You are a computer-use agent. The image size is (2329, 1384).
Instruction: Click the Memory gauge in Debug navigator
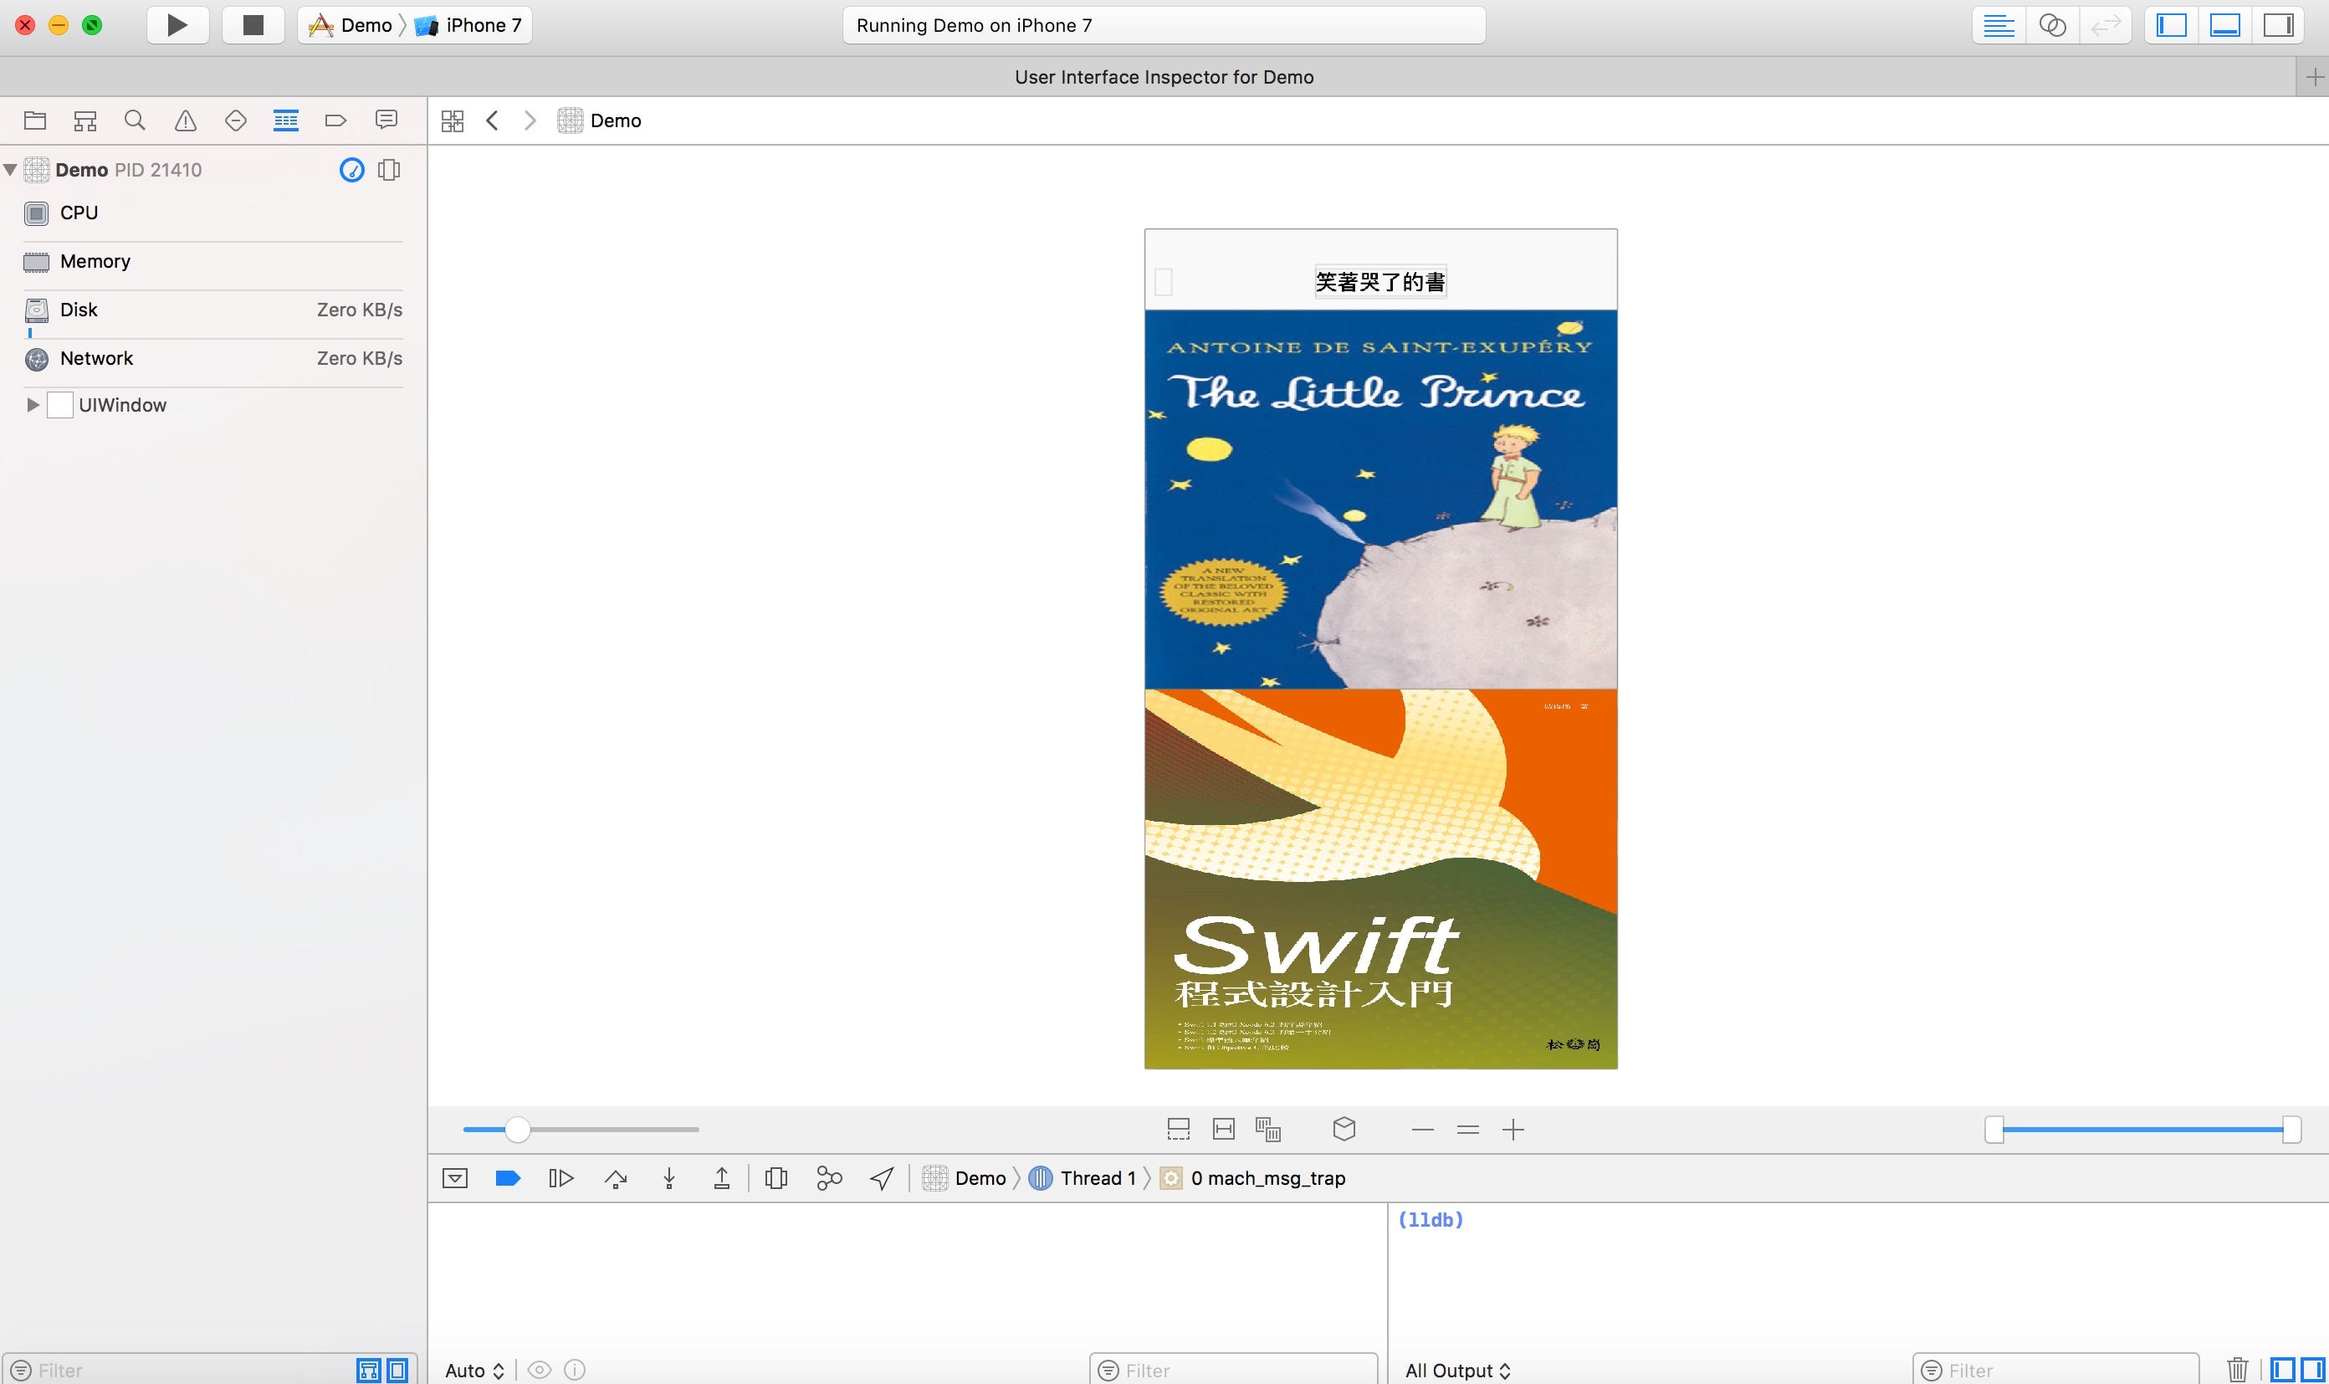(95, 261)
